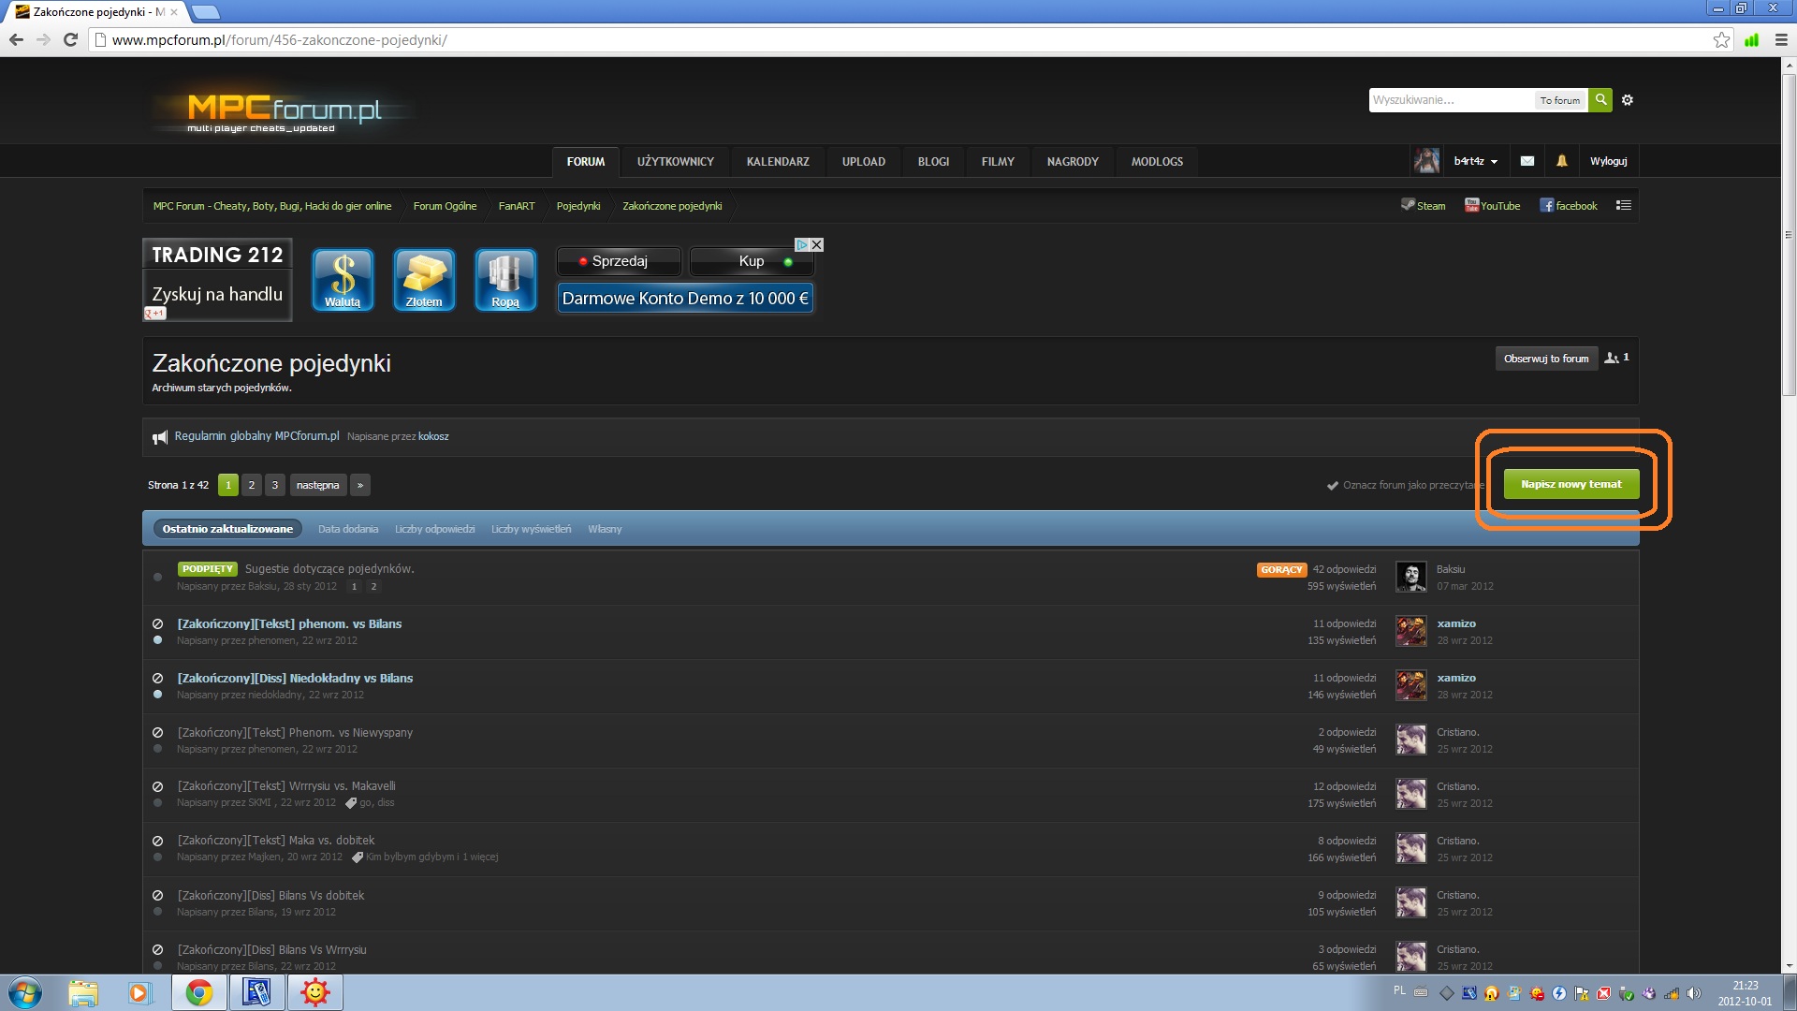The height and width of the screenshot is (1011, 1797).
Task: Open UŻYTKOWNICY menu item
Action: point(676,162)
